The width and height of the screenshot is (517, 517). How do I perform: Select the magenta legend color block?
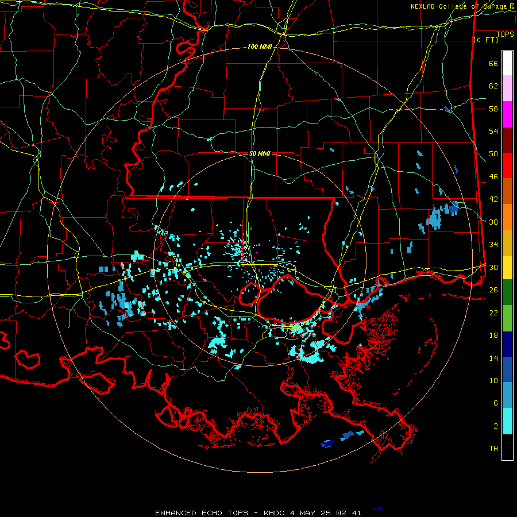click(x=507, y=114)
